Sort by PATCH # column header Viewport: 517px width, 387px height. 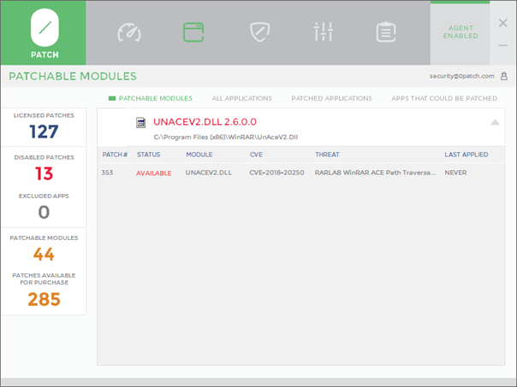115,155
